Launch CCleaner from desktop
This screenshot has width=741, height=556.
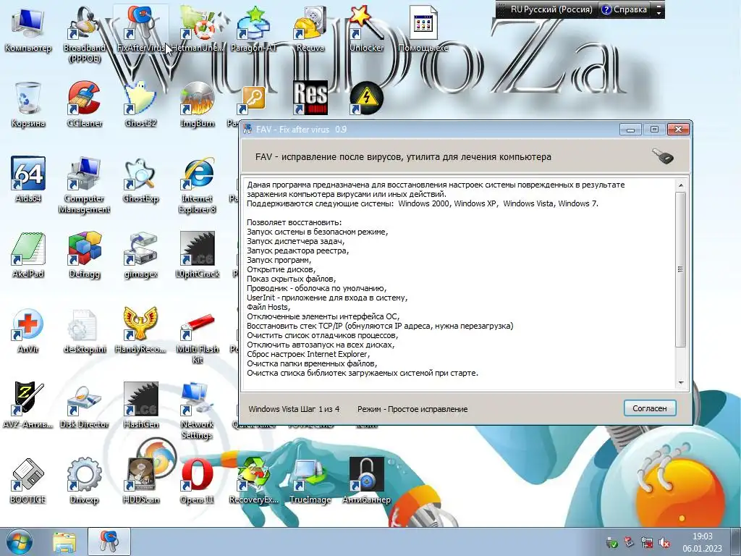(84, 104)
